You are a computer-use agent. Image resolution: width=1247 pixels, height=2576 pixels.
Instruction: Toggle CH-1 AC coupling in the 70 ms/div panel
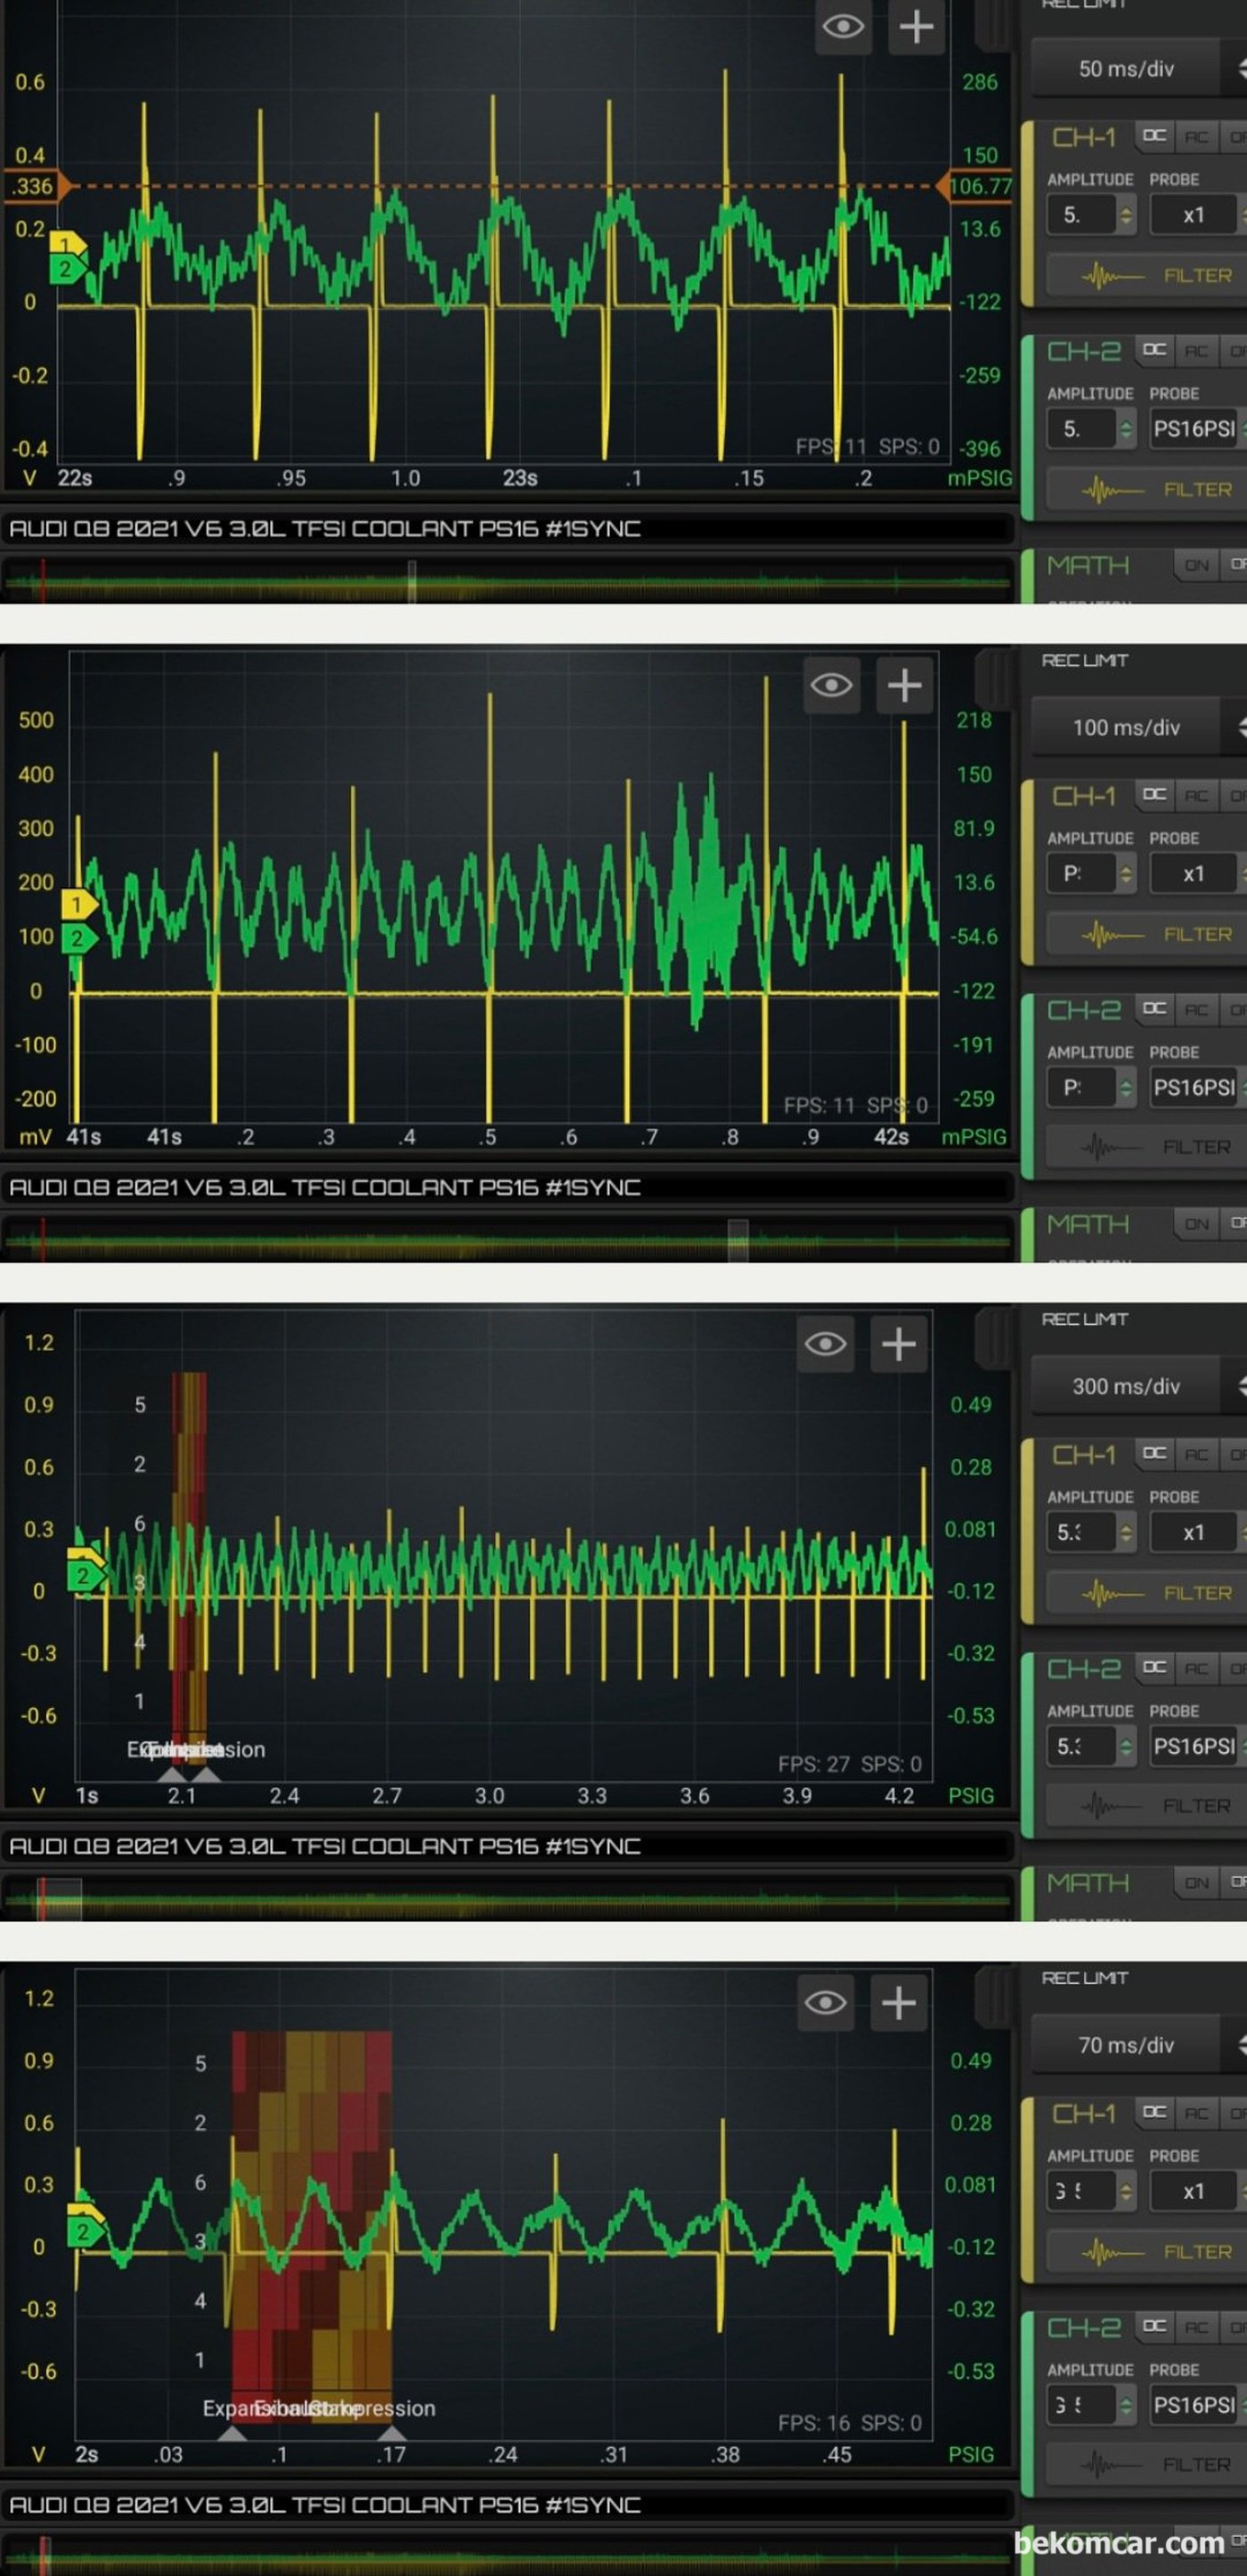tap(1196, 2113)
